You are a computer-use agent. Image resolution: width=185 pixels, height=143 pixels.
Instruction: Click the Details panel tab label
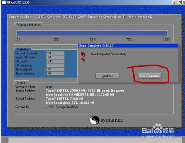pos(21,83)
